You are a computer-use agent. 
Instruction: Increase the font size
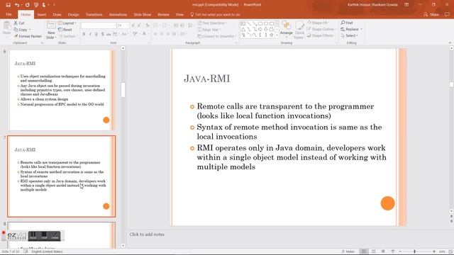coord(133,25)
